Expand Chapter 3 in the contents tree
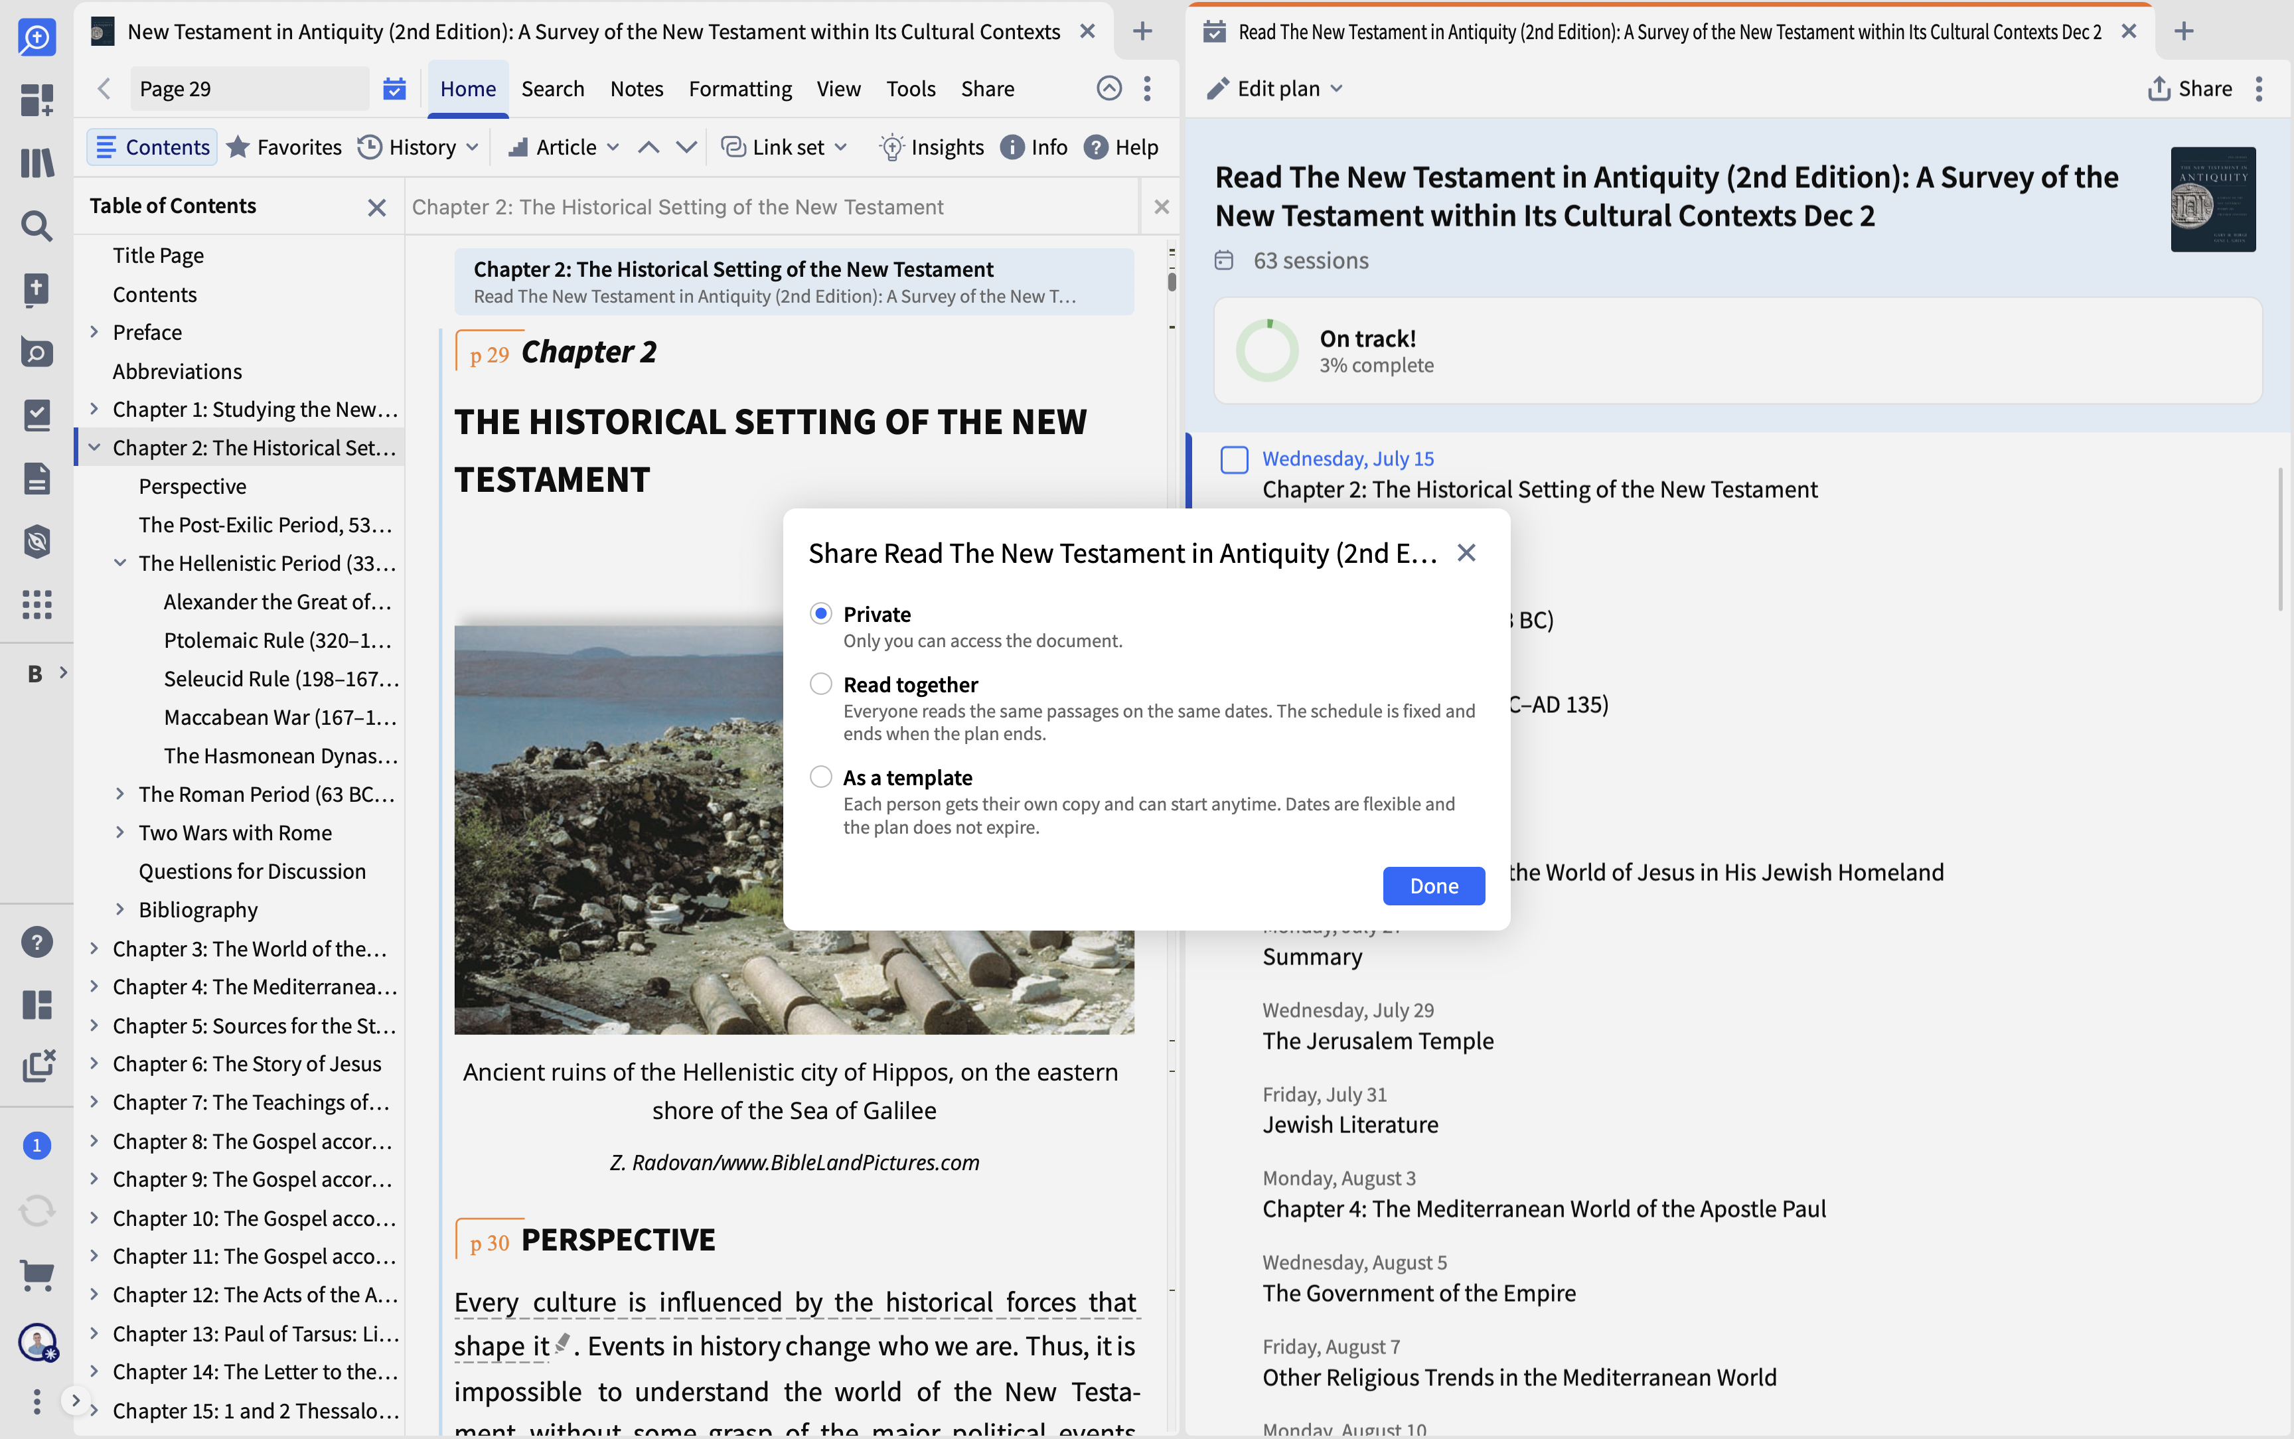The image size is (2294, 1439). (x=94, y=948)
